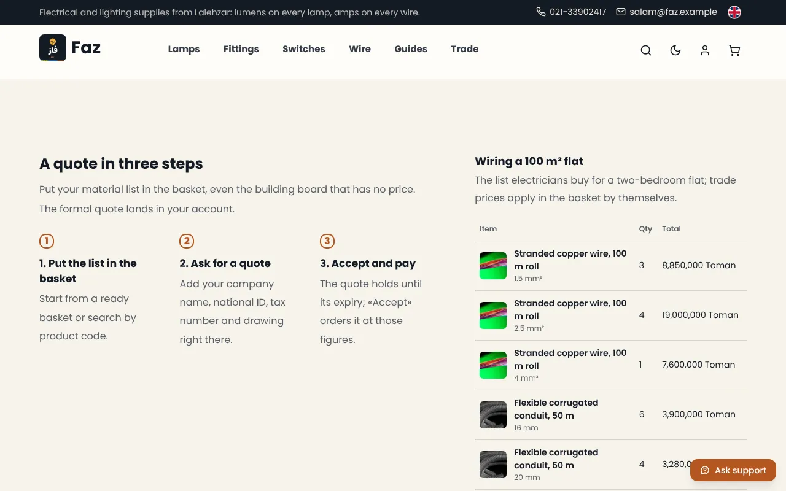Call phone number 021-33902417
The image size is (786, 491).
point(578,12)
